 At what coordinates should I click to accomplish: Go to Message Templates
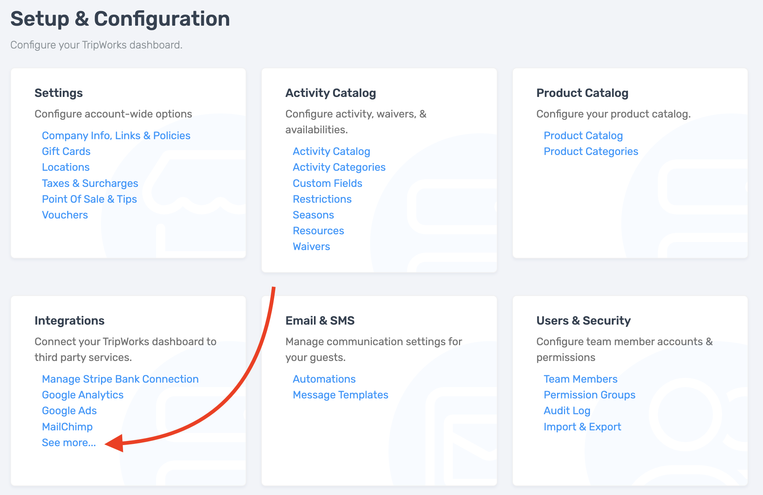[340, 395]
